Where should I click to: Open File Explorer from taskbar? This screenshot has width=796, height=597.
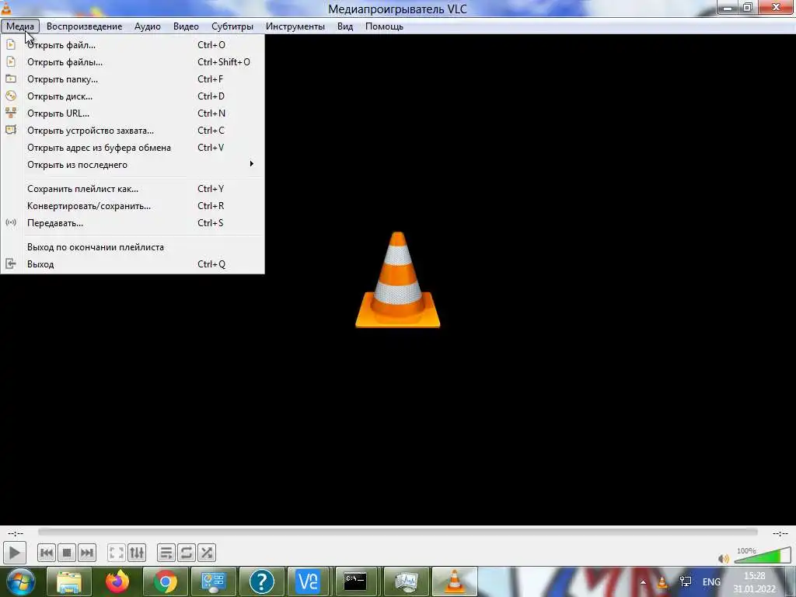(x=69, y=581)
